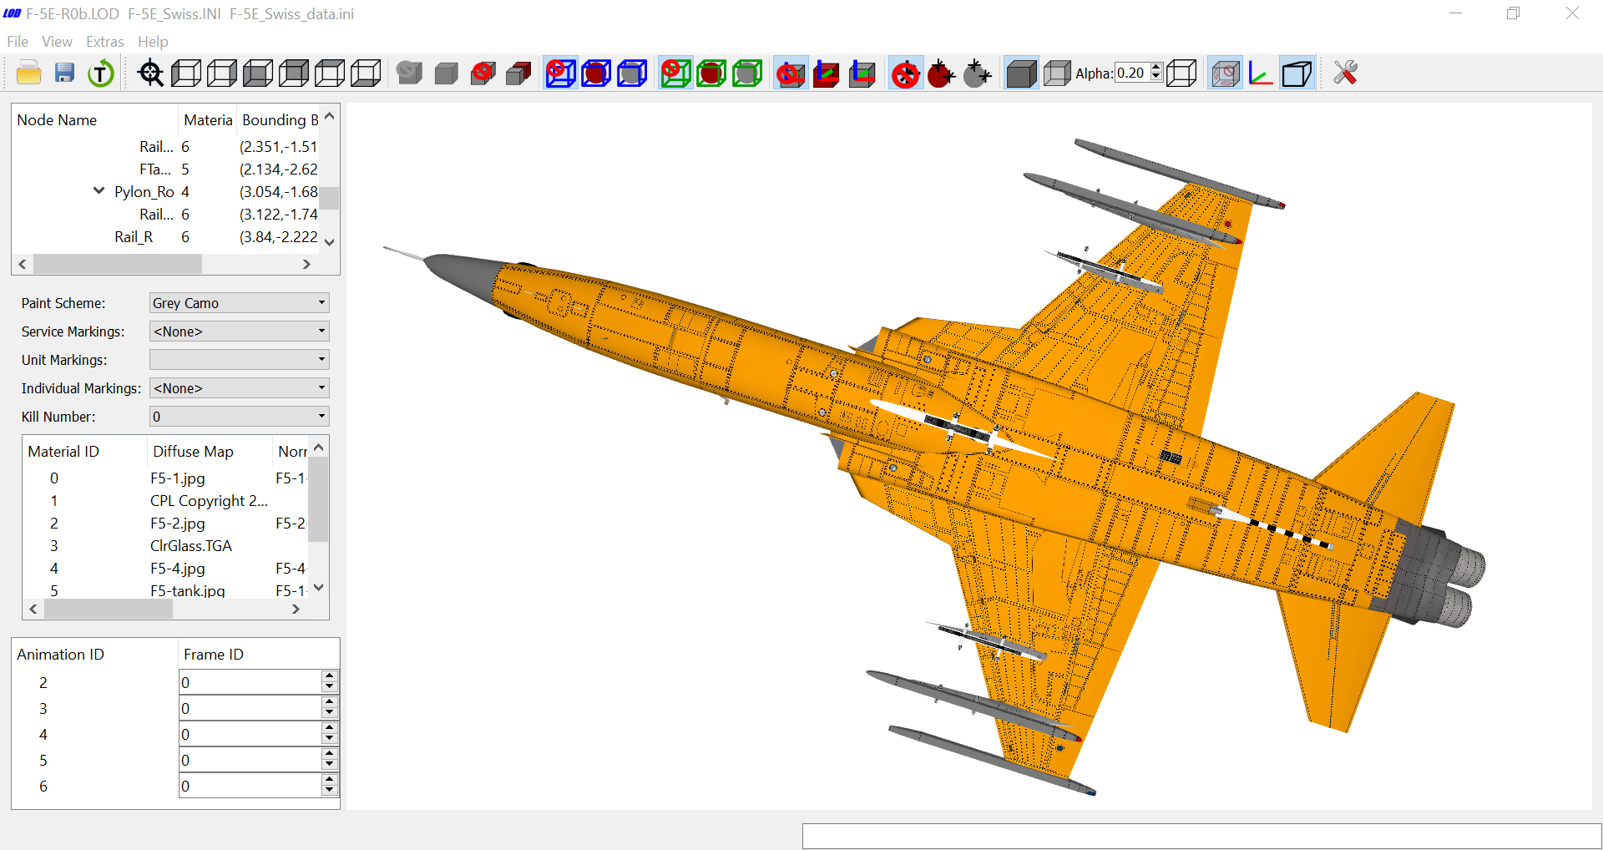Viewport: 1603px width, 850px height.
Task: Select blue wireframe box with grey sphere icon
Action: click(633, 73)
